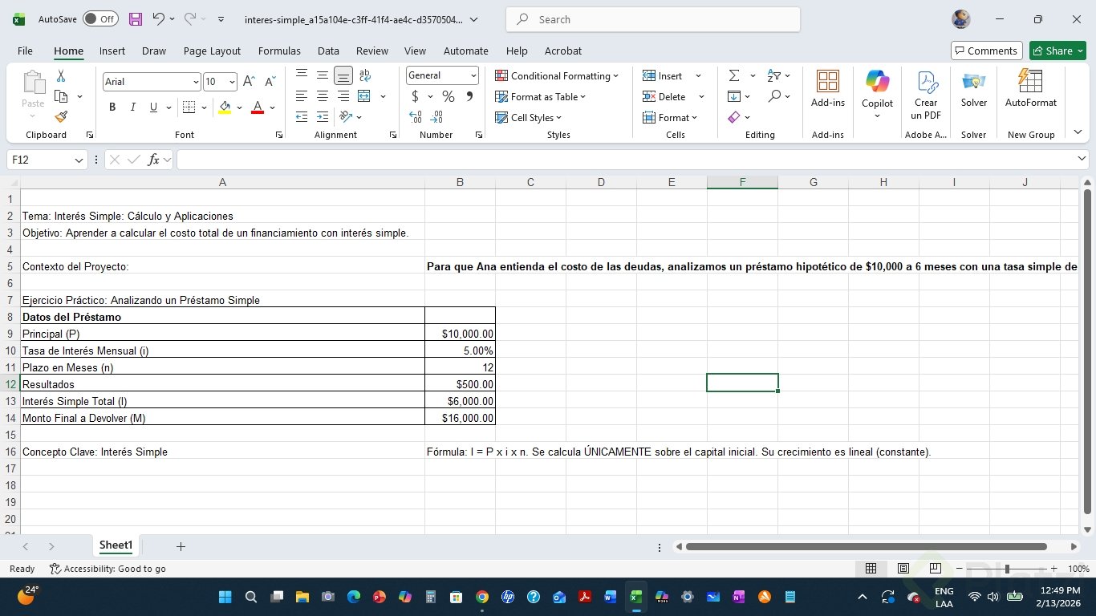Click the Comments button
The height and width of the screenshot is (616, 1096).
tap(986, 51)
